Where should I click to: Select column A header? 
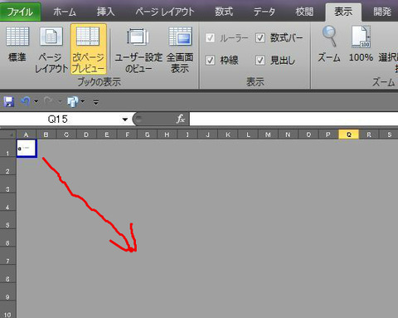point(27,135)
